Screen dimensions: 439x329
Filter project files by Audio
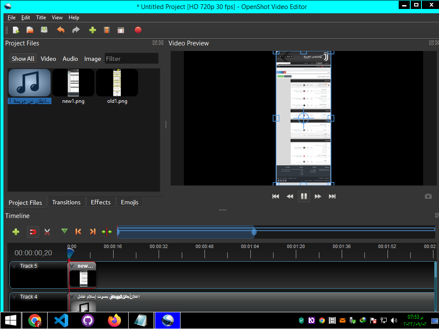point(70,58)
